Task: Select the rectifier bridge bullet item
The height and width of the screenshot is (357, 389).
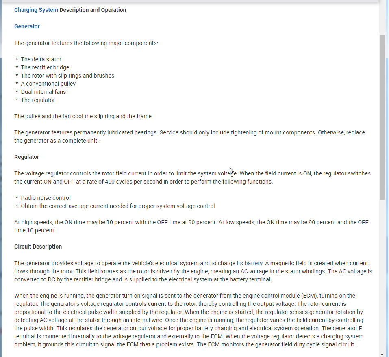Action: [45, 67]
